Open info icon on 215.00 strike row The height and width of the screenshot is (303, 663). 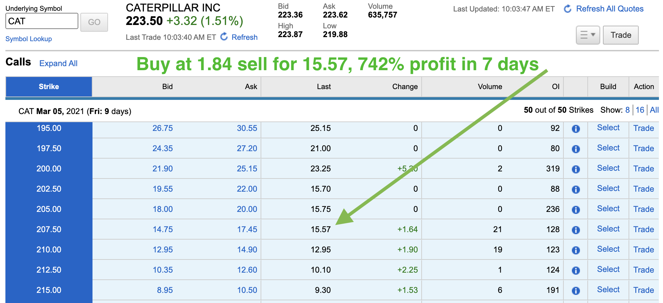point(576,291)
